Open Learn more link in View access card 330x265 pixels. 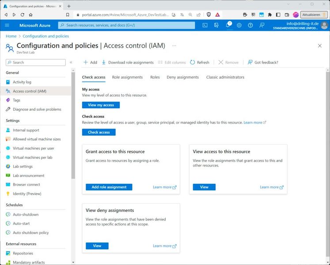pyautogui.click(x=272, y=187)
